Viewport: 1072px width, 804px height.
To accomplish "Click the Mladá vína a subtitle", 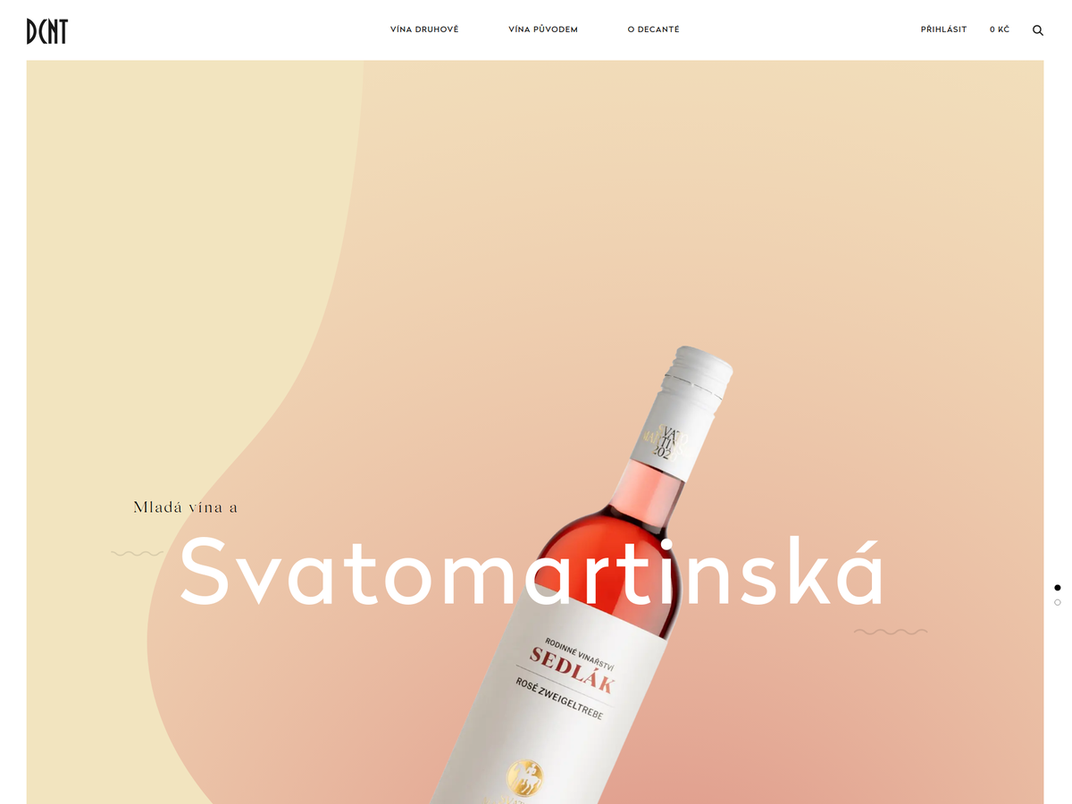I will (186, 507).
